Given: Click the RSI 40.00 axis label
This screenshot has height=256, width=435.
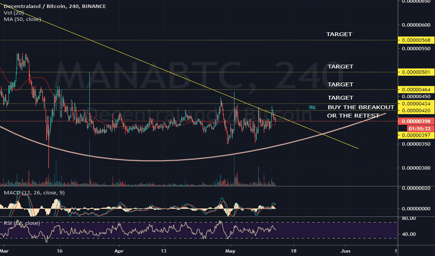Looking at the screenshot, I should click(409, 234).
